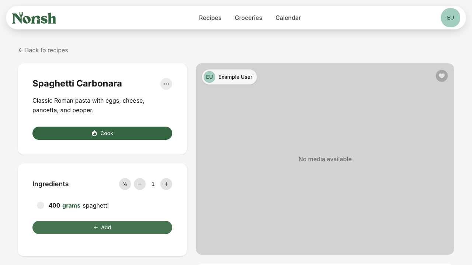This screenshot has width=472, height=265.
Task: Open the Calendar page
Action: [x=288, y=18]
